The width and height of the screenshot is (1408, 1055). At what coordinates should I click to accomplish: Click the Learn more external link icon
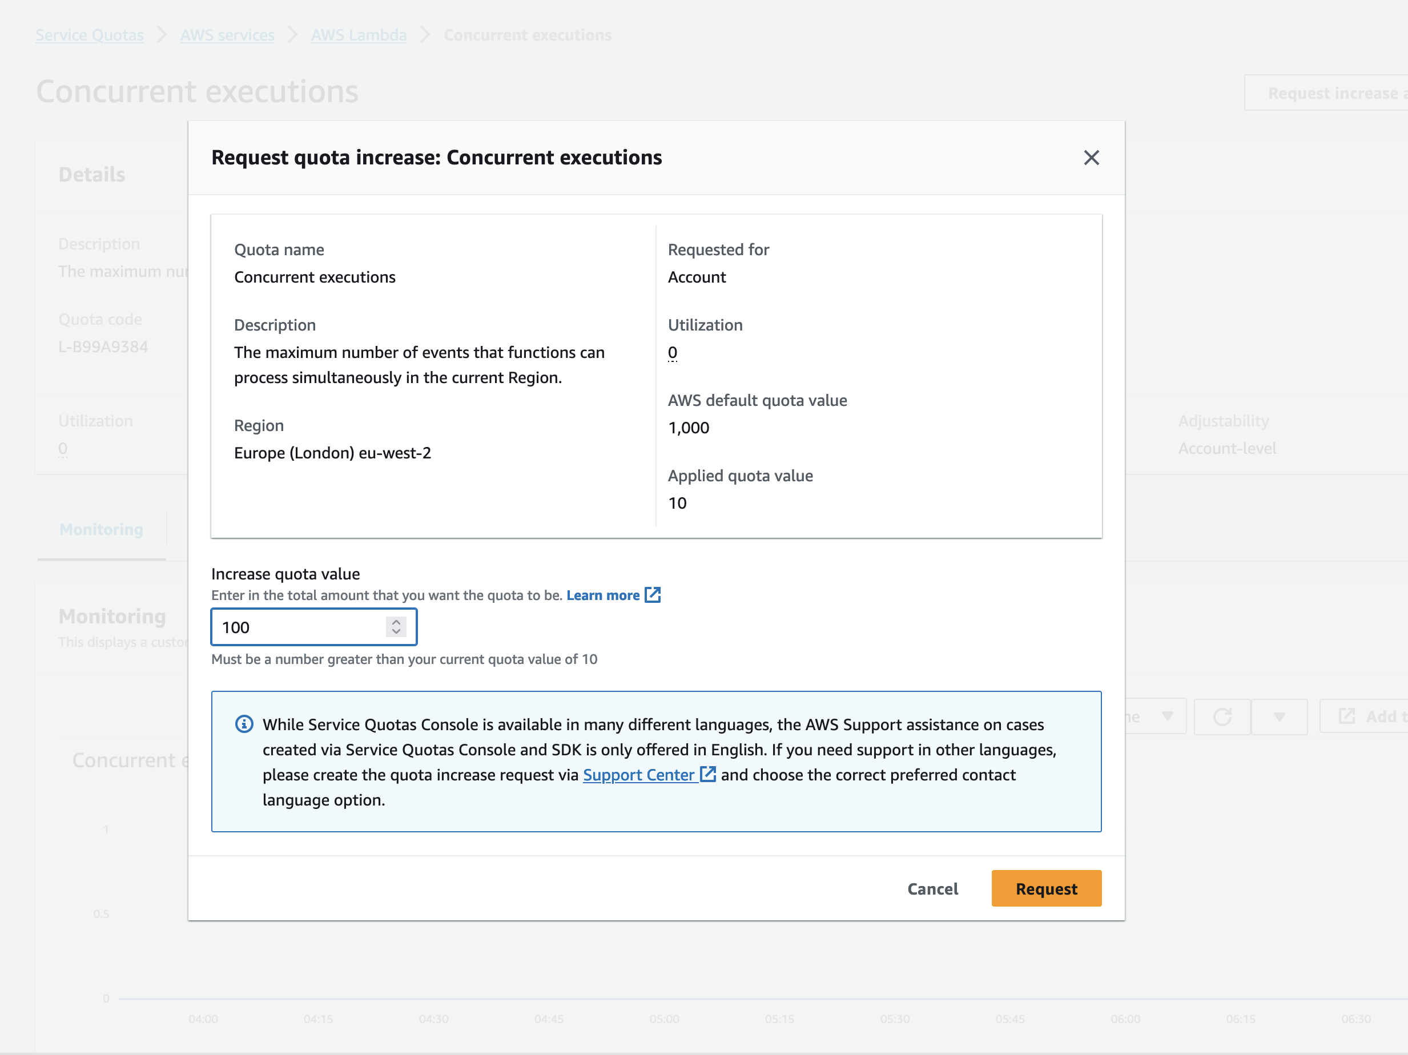pos(653,595)
